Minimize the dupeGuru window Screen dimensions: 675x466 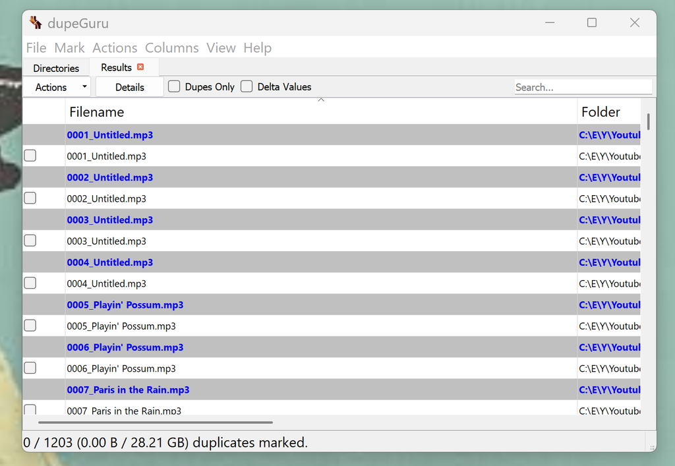pos(550,22)
